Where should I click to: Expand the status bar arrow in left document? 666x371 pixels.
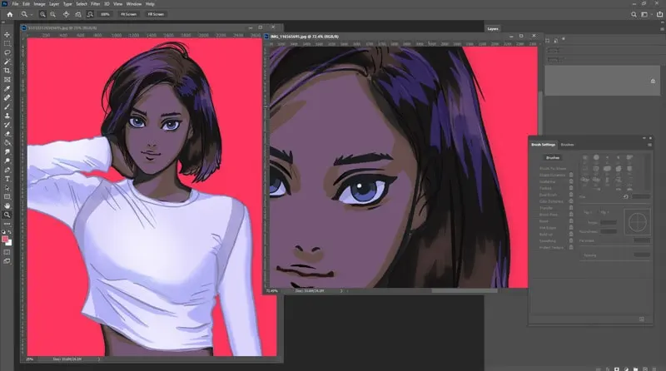pos(99,359)
